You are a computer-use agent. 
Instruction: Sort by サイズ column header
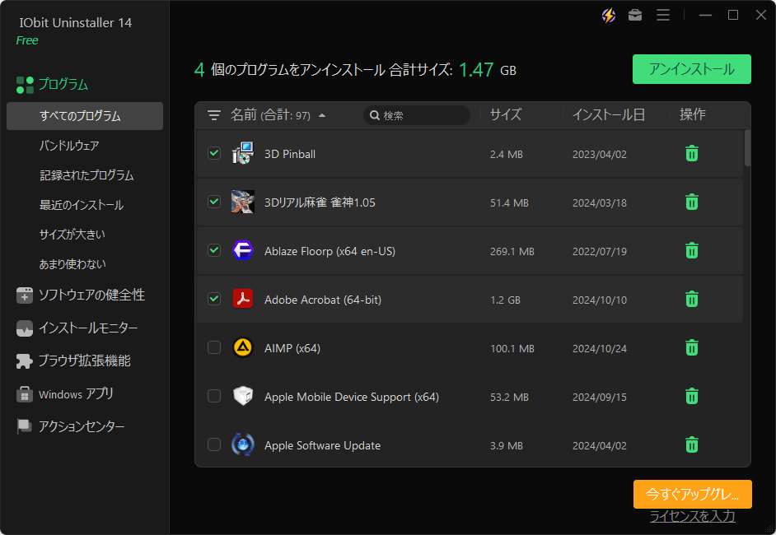[505, 114]
